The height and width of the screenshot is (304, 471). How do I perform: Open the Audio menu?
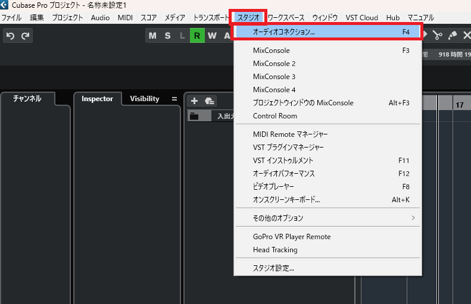100,18
